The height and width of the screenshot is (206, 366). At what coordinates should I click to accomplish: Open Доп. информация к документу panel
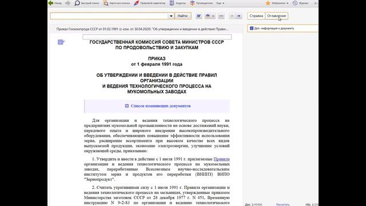[283, 28]
